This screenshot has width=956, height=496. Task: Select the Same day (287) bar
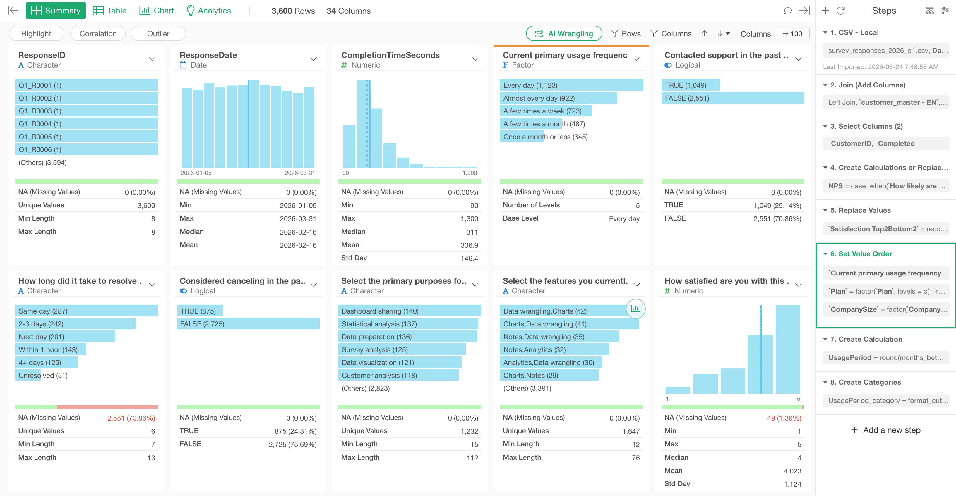coord(86,311)
